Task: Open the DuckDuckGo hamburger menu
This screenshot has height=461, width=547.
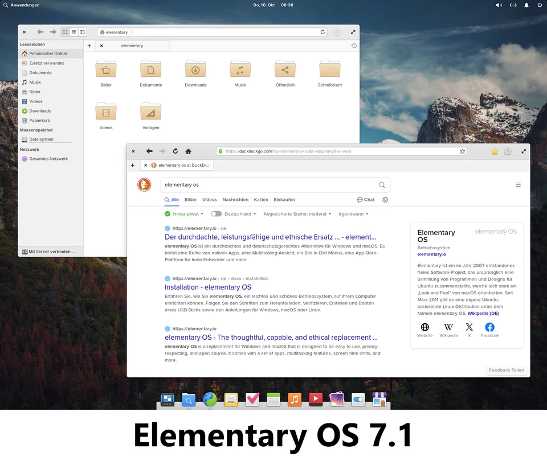Action: [518, 185]
